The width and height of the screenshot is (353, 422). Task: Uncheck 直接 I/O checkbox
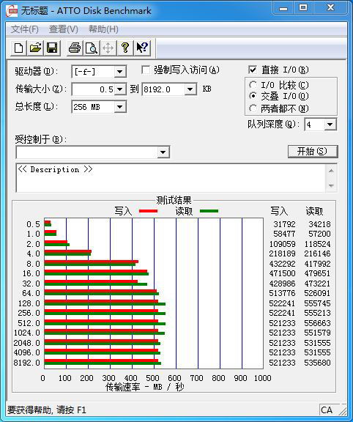tap(253, 70)
